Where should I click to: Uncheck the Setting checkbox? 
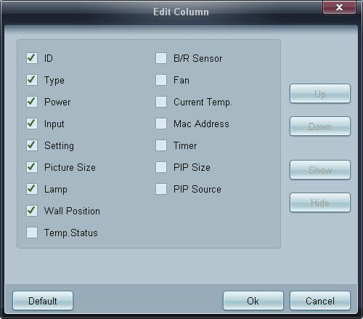(x=32, y=145)
